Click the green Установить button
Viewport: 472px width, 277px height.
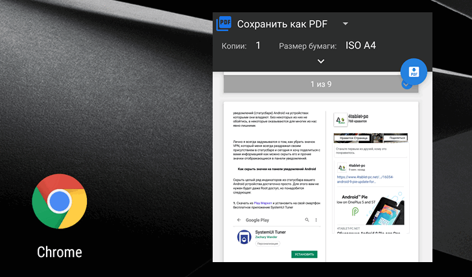(304, 254)
